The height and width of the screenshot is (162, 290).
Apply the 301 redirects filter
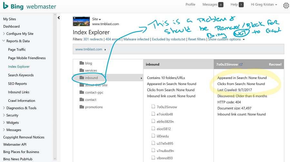coord(93,39)
